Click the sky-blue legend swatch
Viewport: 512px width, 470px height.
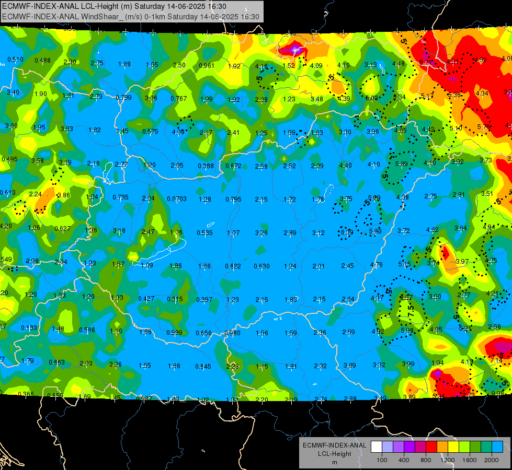coord(497,447)
